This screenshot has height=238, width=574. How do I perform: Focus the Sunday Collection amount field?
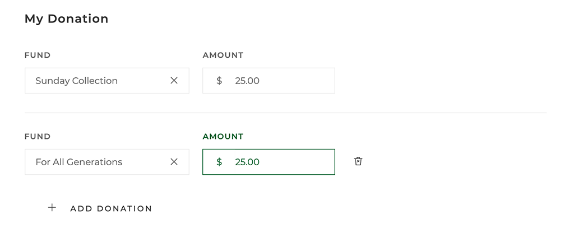tap(269, 81)
